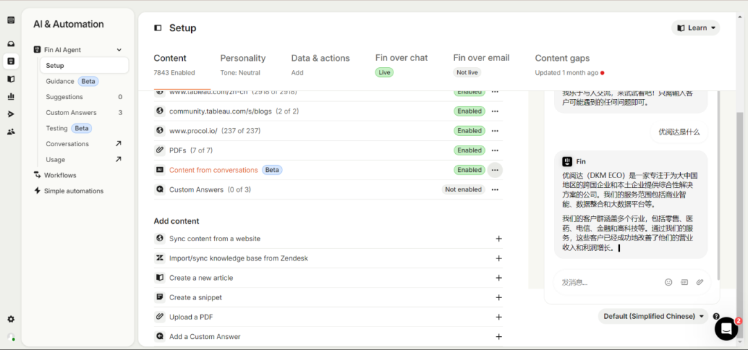Toggle sidebar icon beside Setup title
748x350 pixels.
point(158,28)
